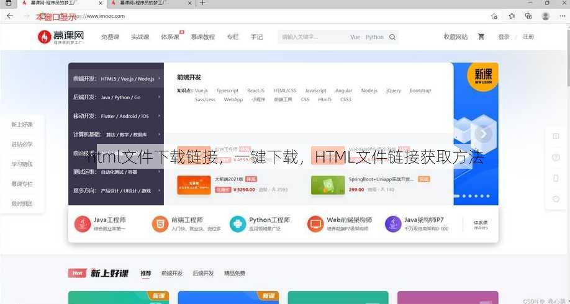
Task: Click the Java架构师P7 purple icon
Action: tap(393, 224)
